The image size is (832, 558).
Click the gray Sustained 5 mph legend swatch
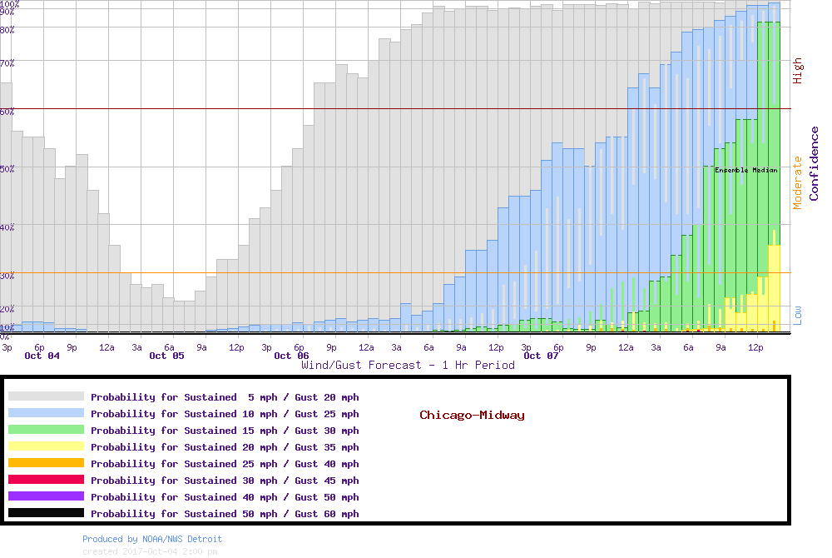(x=46, y=396)
